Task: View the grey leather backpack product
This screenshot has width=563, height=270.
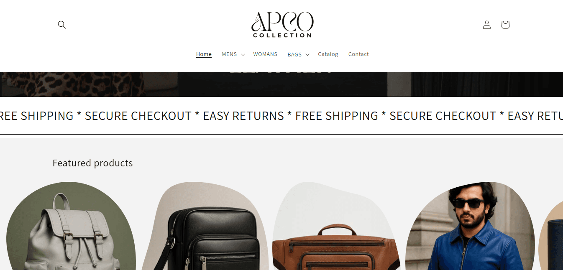Action: tap(71, 226)
